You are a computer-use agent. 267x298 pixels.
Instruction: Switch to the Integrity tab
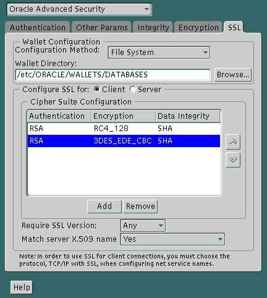coord(153,27)
